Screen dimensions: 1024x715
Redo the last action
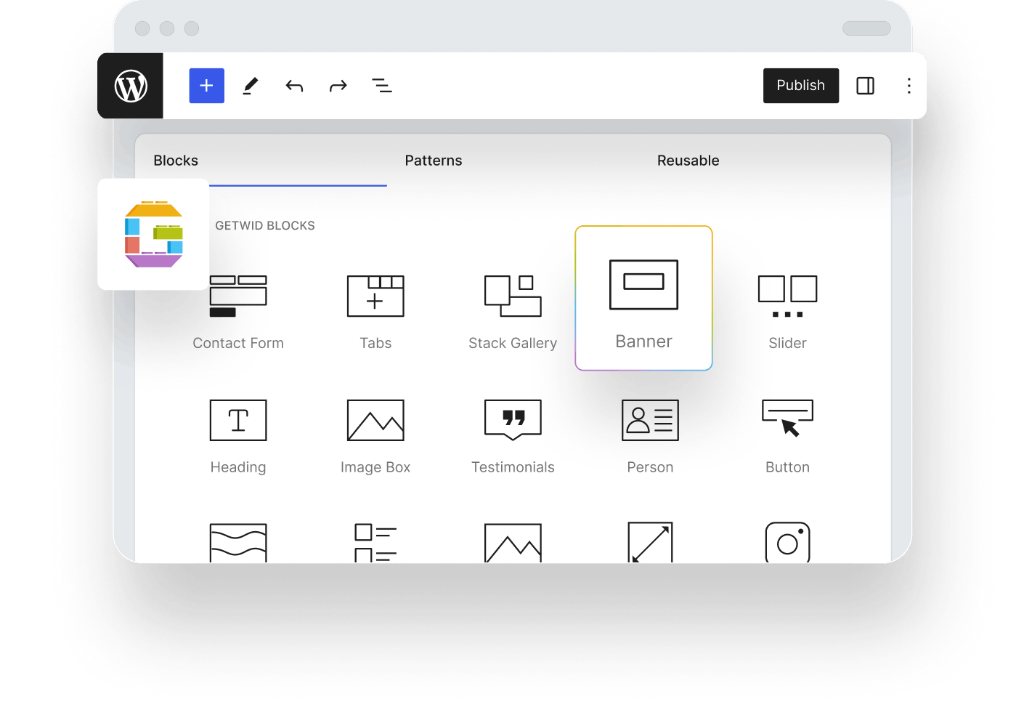tap(338, 86)
